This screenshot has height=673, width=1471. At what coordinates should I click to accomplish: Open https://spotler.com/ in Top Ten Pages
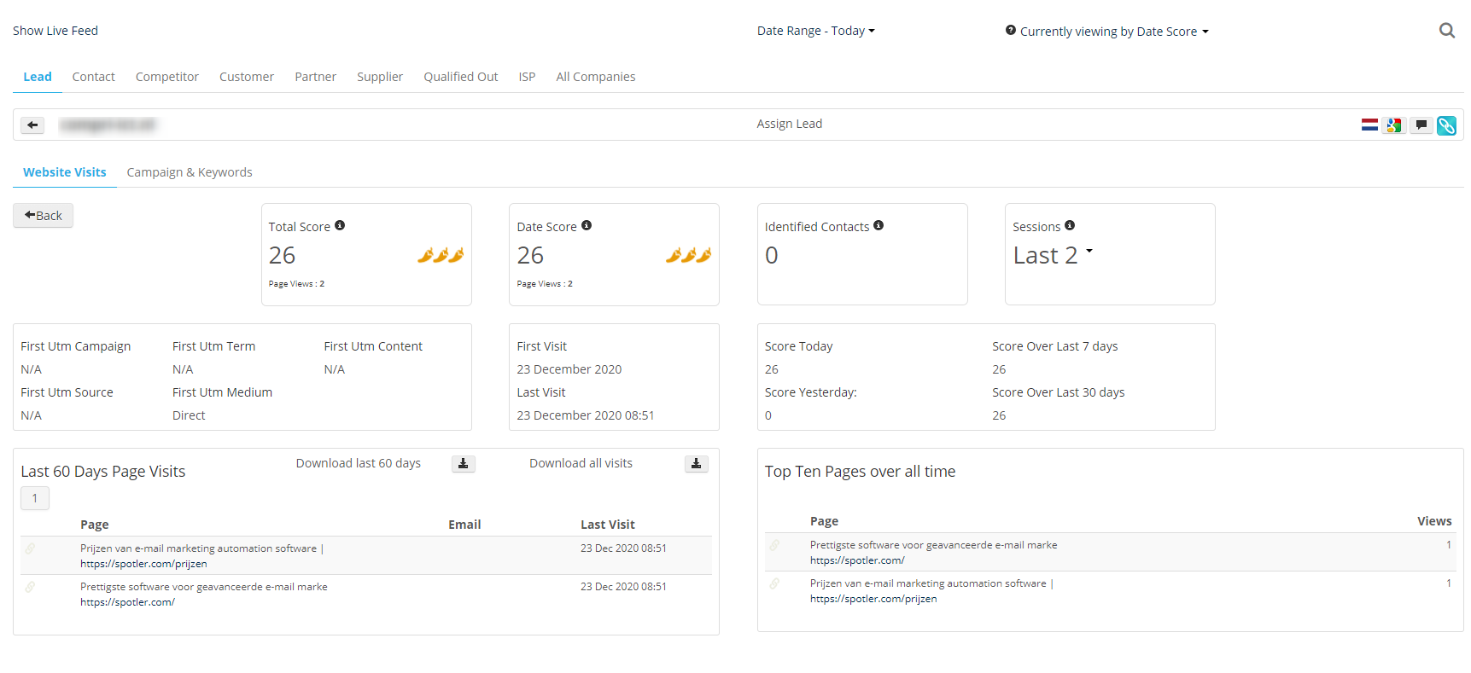pos(857,560)
